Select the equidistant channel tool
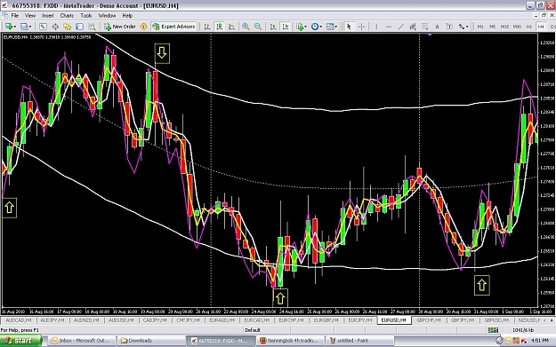The height and width of the screenshot is (347, 556). (x=413, y=27)
